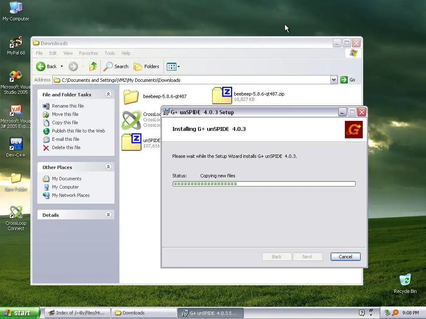Image resolution: width=426 pixels, height=319 pixels.
Task: Open the Edit menu
Action: click(53, 53)
